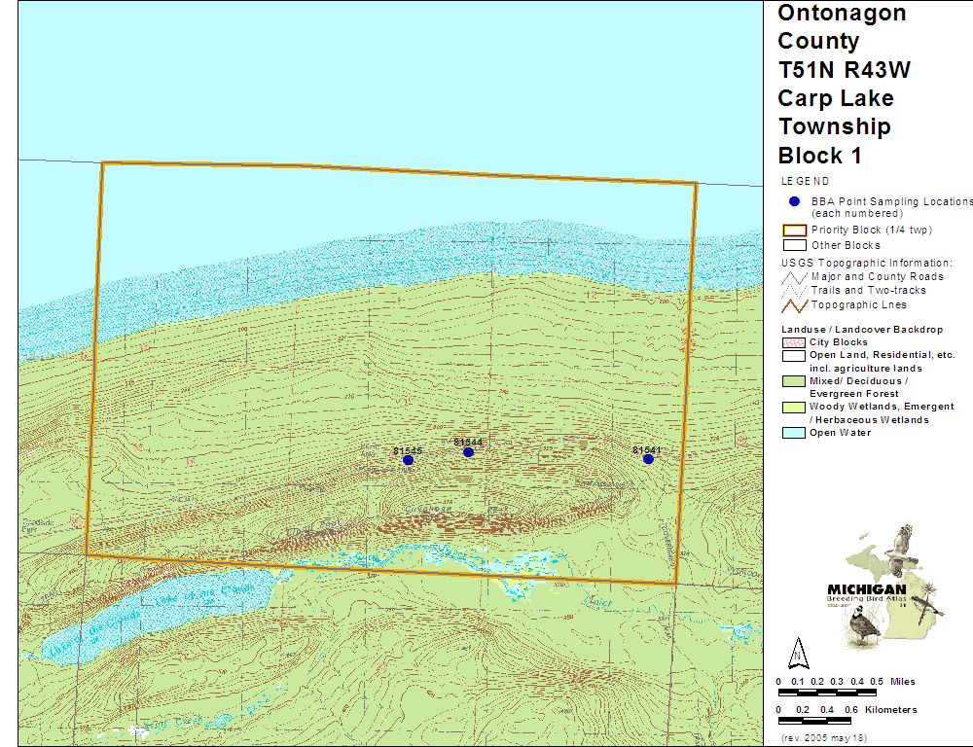Click the Open Land, Residential white swatch
Viewport: 973px width, 747px height.
coord(794,356)
